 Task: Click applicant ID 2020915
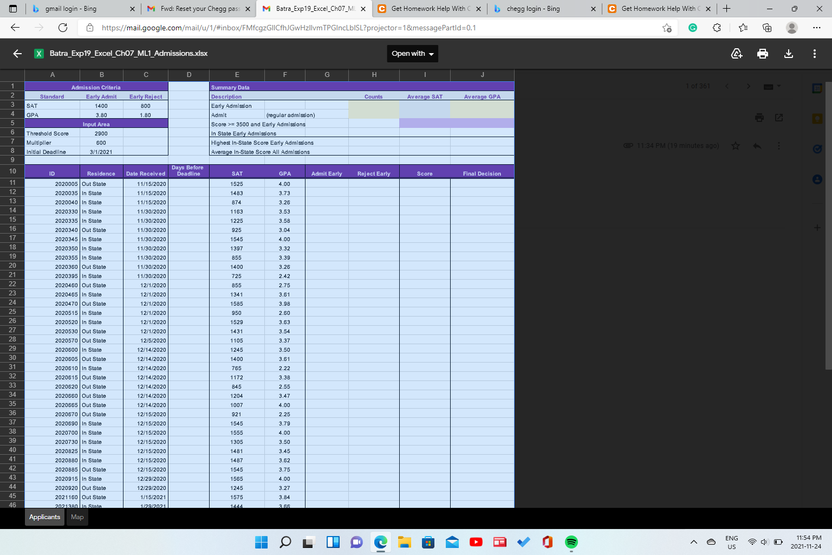[52, 479]
